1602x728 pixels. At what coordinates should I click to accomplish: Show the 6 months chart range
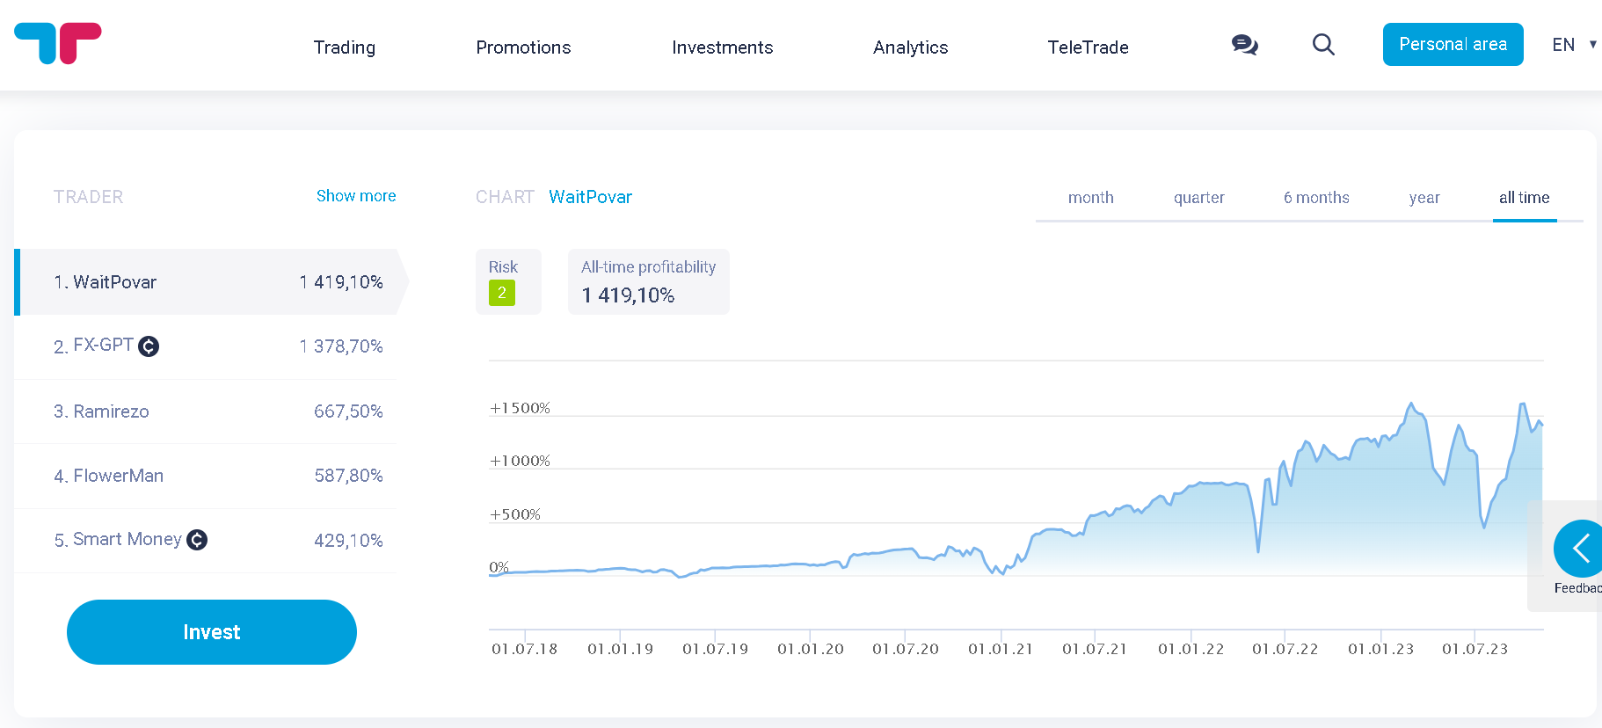(x=1315, y=198)
